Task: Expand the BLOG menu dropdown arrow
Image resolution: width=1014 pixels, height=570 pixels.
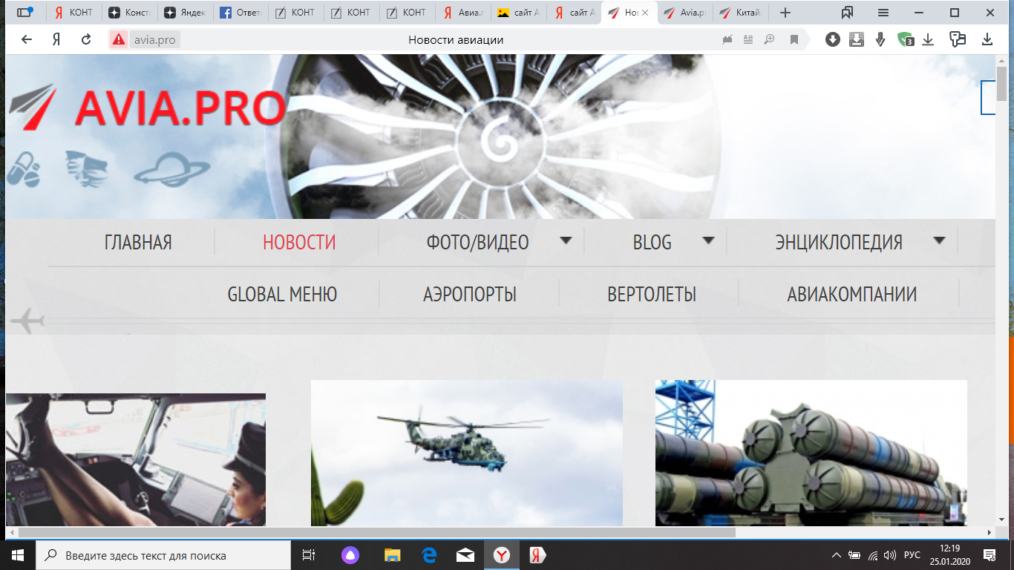Action: coord(708,240)
